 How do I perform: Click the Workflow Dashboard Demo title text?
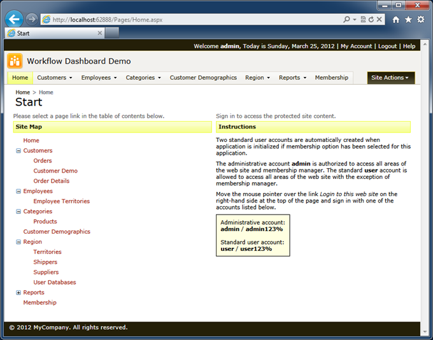tap(79, 61)
